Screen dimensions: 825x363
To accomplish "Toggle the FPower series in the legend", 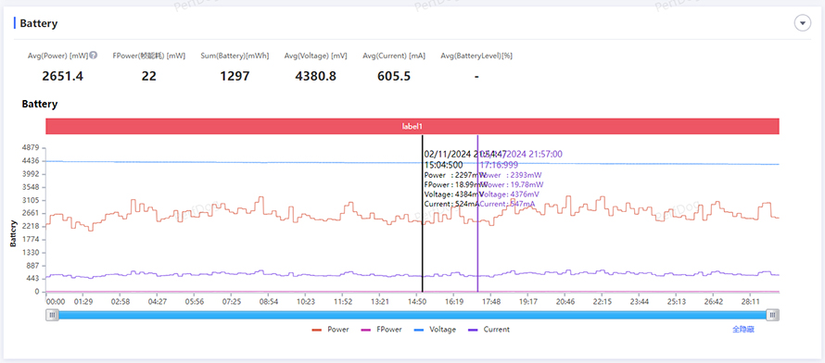I will [x=382, y=330].
